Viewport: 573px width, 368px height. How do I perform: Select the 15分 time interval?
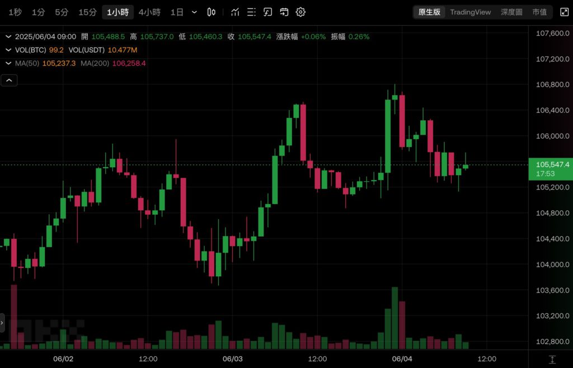pyautogui.click(x=87, y=12)
